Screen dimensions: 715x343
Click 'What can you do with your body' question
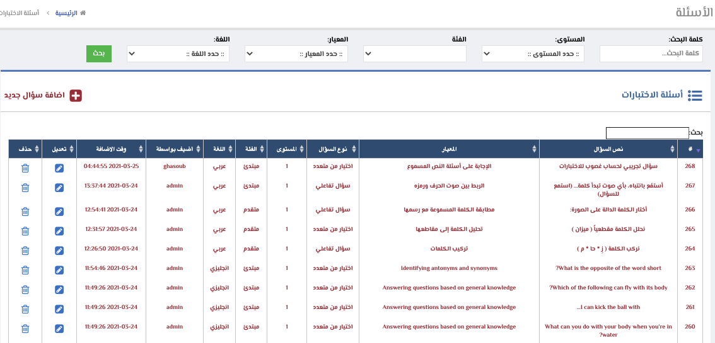608,330
